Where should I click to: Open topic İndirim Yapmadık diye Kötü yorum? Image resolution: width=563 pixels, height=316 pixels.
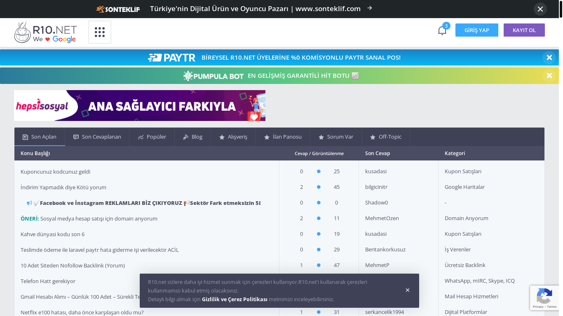click(63, 187)
